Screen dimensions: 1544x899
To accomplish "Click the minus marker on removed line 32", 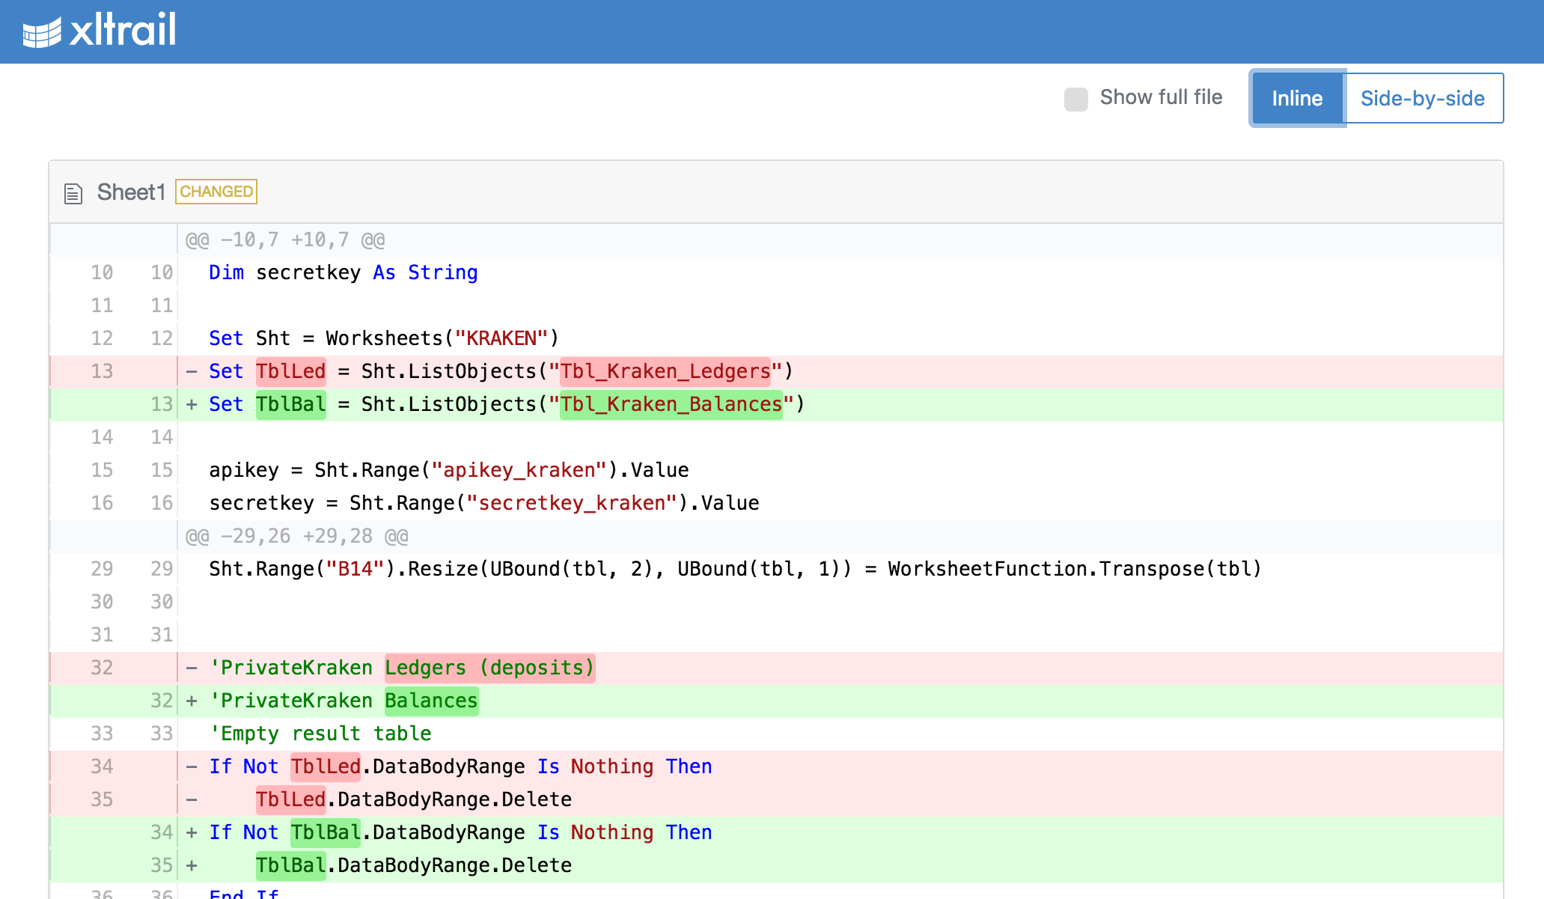I will pos(192,668).
